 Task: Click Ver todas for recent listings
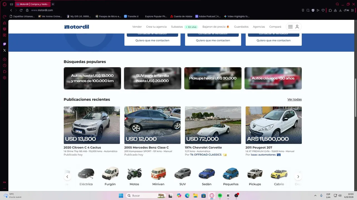pos(295,99)
